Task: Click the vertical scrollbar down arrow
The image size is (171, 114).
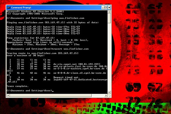Action: (109, 92)
